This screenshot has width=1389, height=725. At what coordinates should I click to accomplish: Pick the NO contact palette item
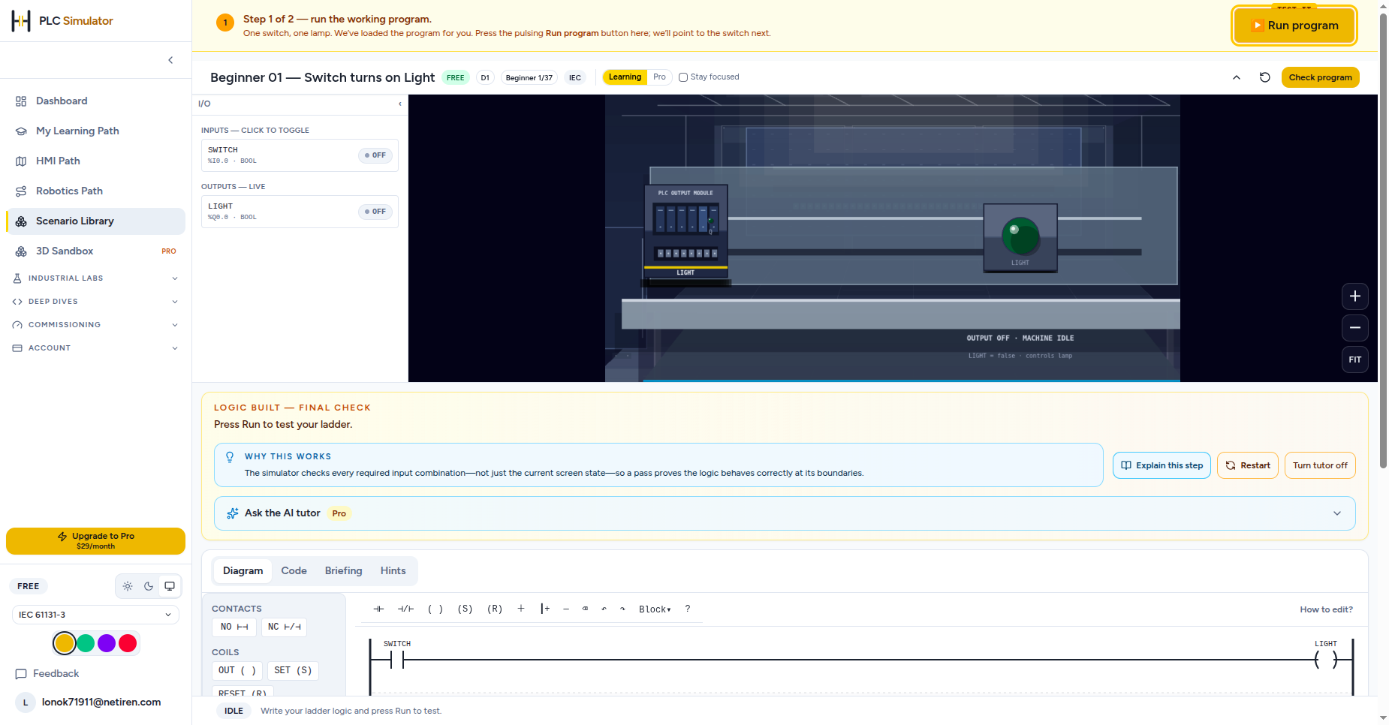(234, 627)
